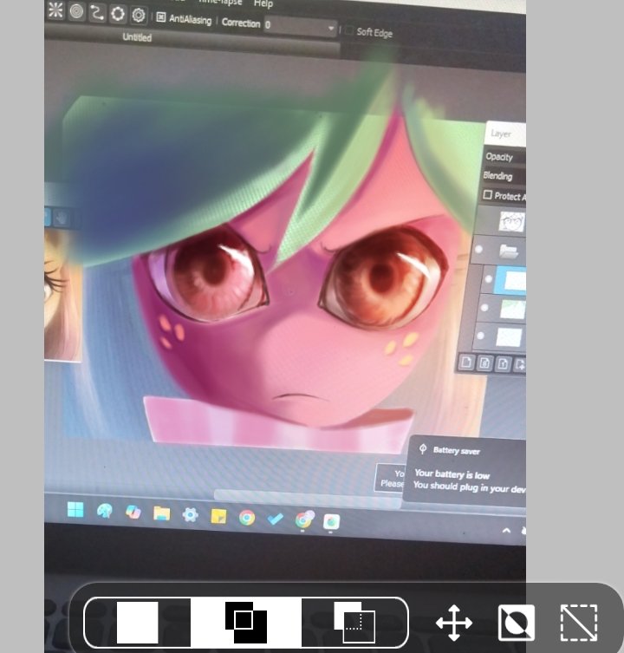
Task: Open Google Chrome from taskbar
Action: click(247, 518)
